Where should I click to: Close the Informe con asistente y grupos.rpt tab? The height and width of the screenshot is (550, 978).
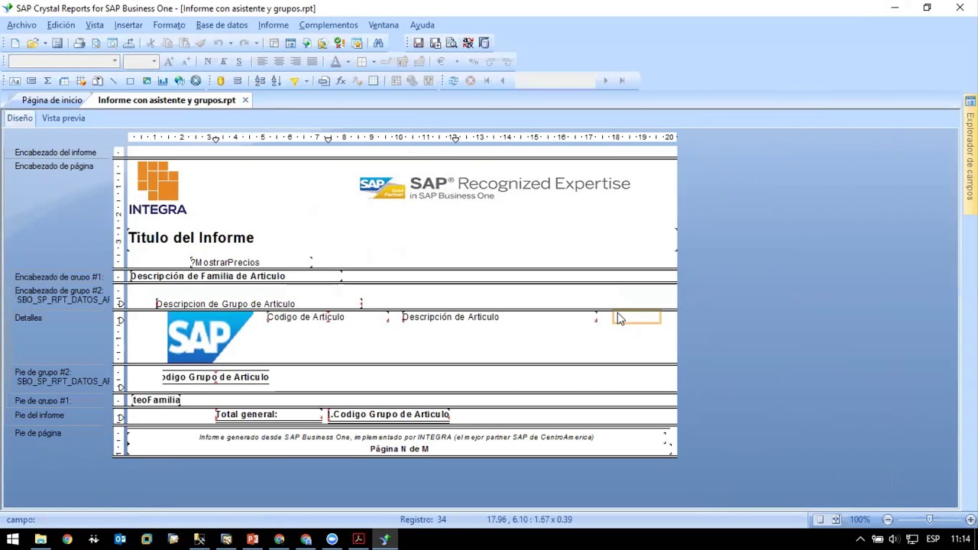[245, 100]
